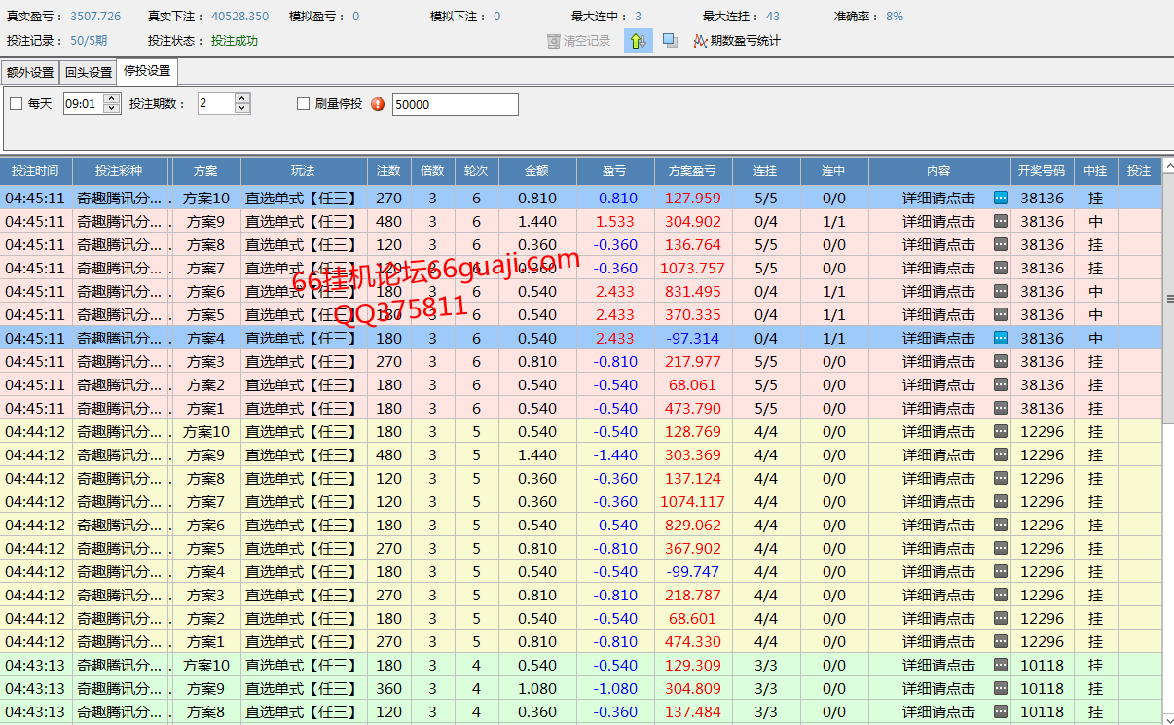Click the up/down arrows sort icon in toolbar
This screenshot has width=1174, height=725.
pos(639,41)
